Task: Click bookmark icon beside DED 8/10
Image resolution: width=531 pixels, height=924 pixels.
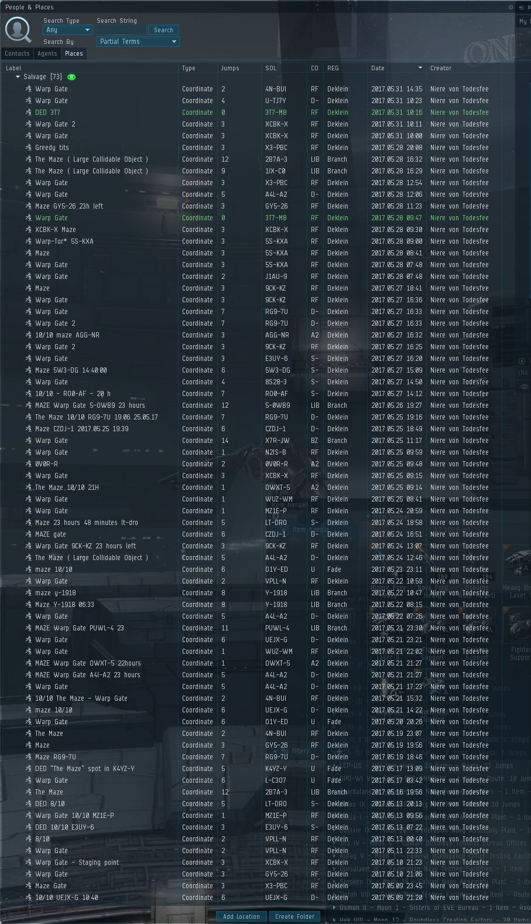Action: pos(28,804)
